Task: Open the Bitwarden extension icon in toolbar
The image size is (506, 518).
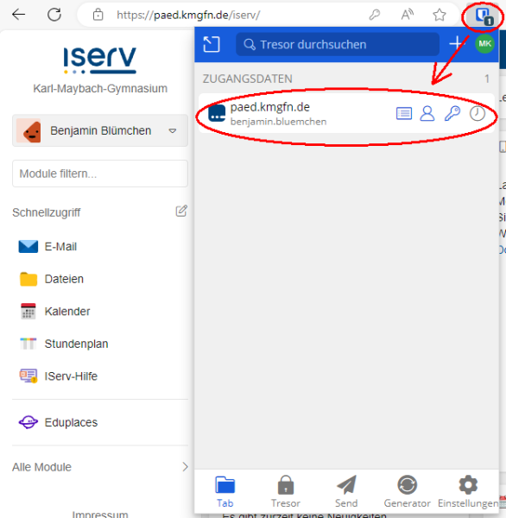Action: tap(484, 16)
